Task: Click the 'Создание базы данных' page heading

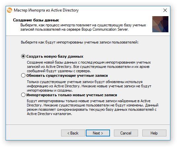Action: (36, 20)
